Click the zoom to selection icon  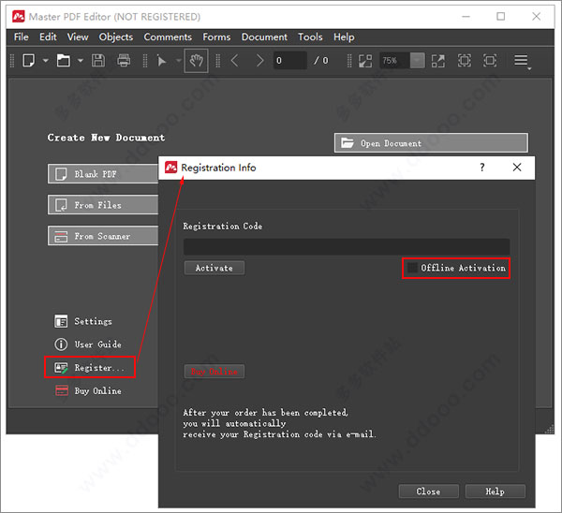coord(365,61)
